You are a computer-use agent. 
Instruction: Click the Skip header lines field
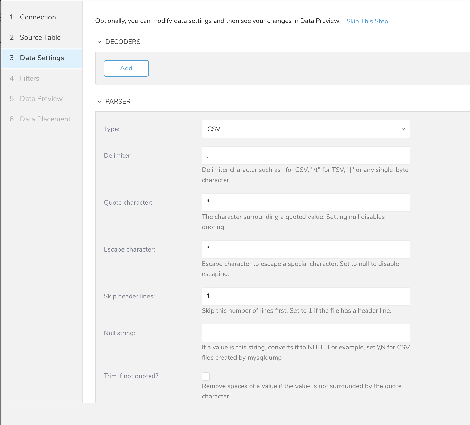click(305, 296)
